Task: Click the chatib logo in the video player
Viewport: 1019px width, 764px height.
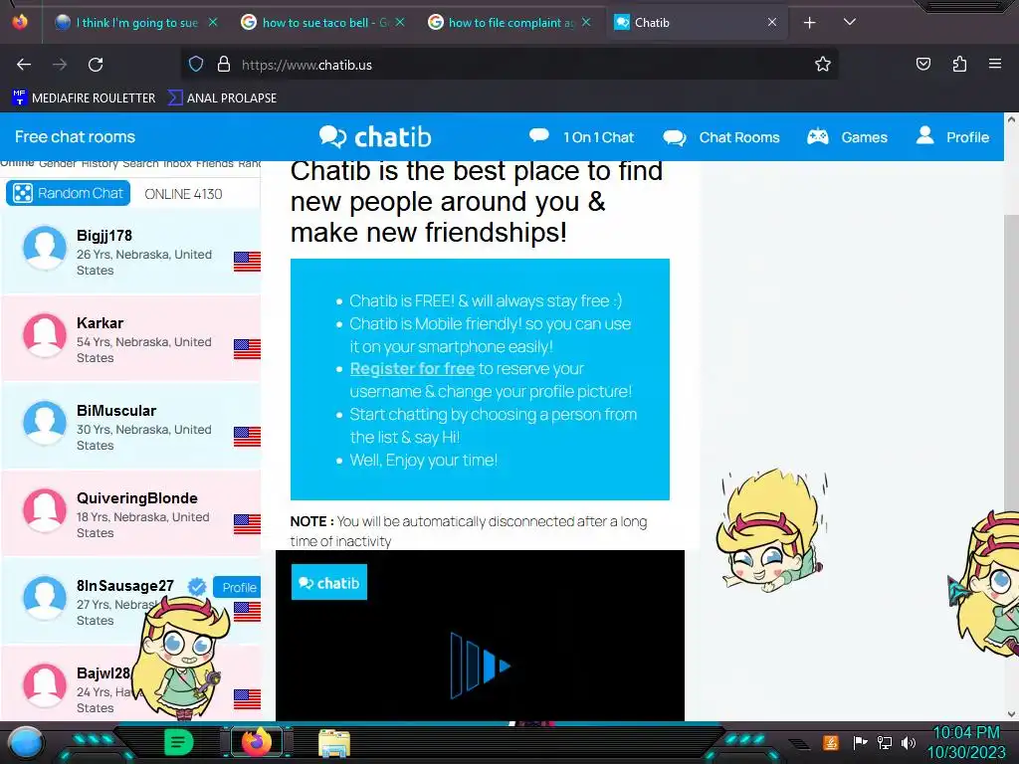Action: click(328, 582)
